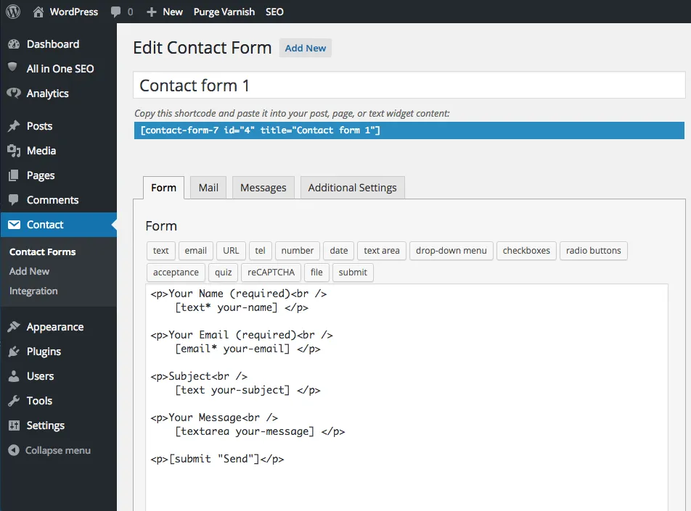Insert a radio buttons form tag
This screenshot has height=511, width=691.
(x=593, y=251)
